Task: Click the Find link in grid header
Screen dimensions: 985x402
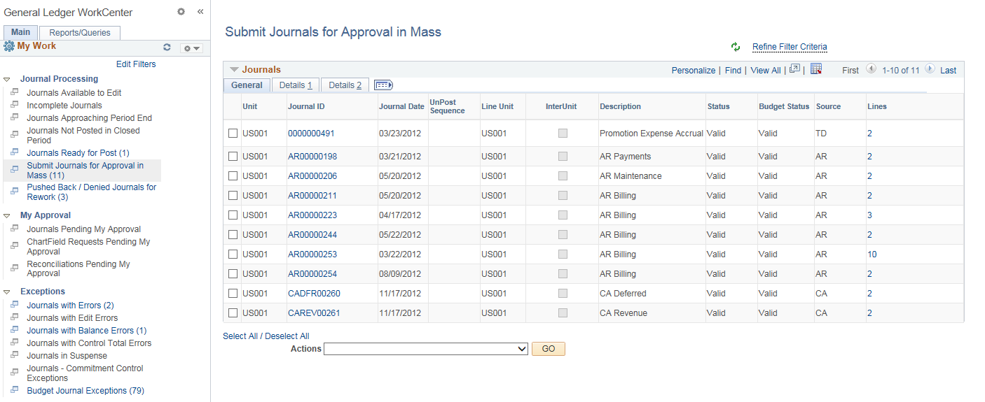Action: point(733,71)
